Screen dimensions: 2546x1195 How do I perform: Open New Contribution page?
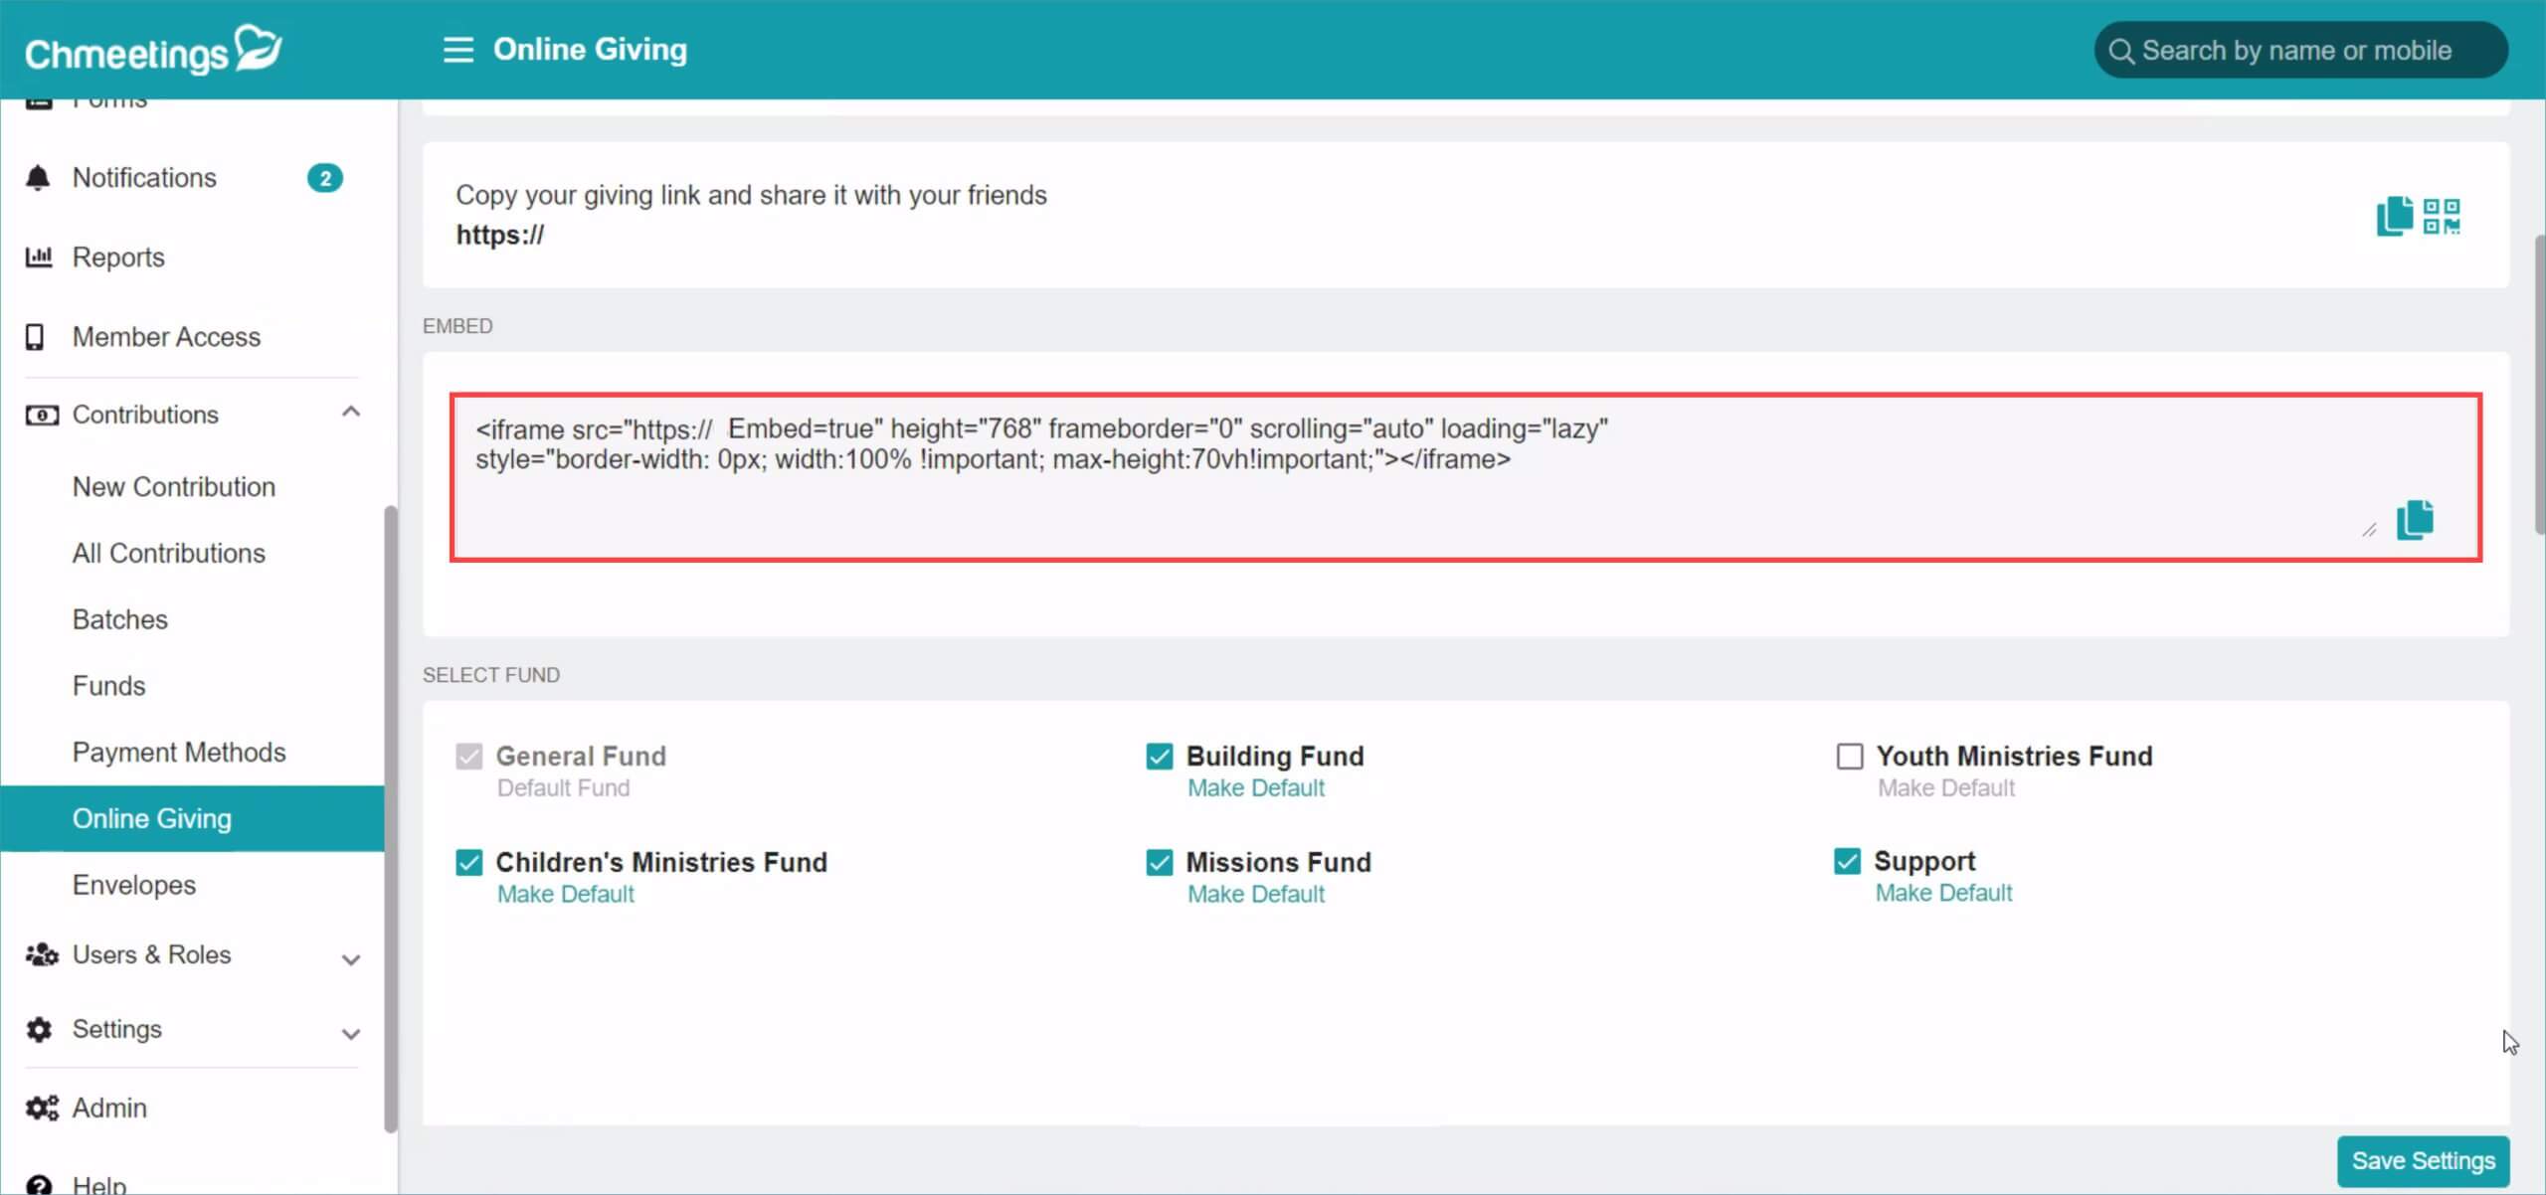coord(174,487)
